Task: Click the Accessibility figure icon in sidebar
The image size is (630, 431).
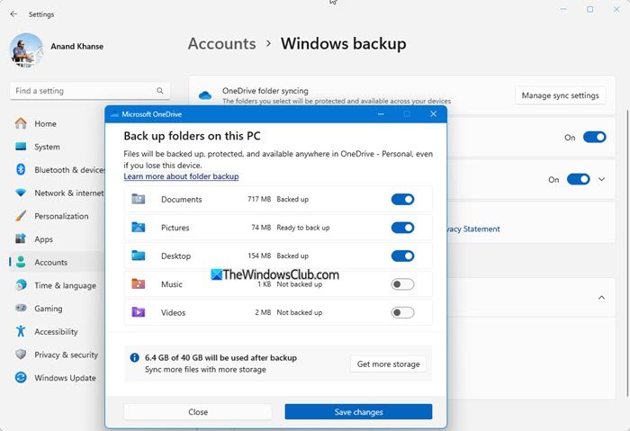Action: tap(21, 331)
